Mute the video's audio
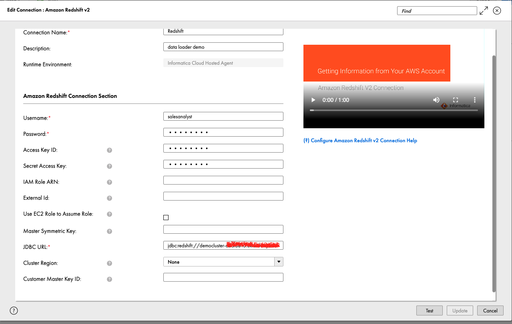Screen dimensions: 512x324 coord(436,100)
